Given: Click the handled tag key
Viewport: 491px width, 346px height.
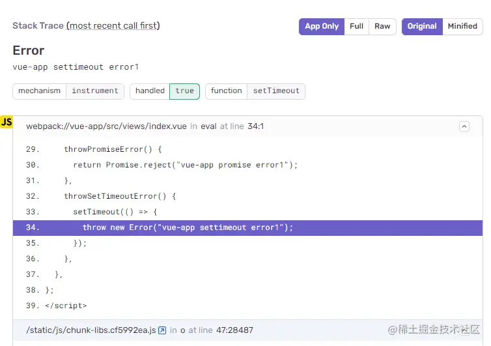Looking at the screenshot, I should (x=150, y=91).
